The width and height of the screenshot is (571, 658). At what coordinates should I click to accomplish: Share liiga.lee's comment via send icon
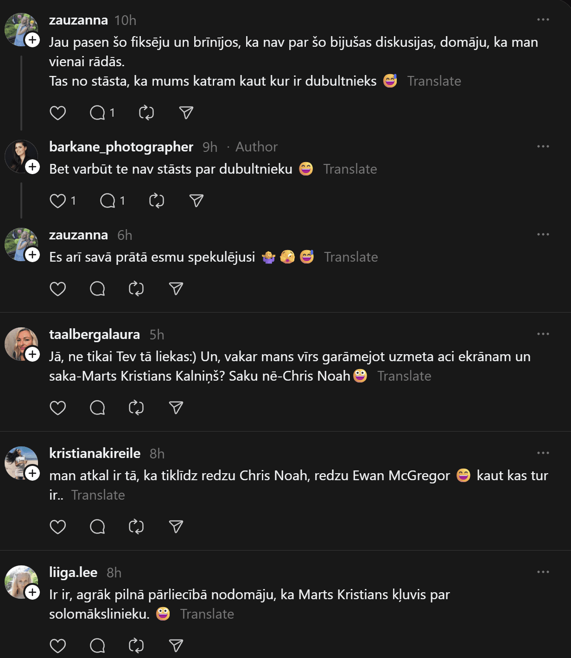tap(176, 646)
